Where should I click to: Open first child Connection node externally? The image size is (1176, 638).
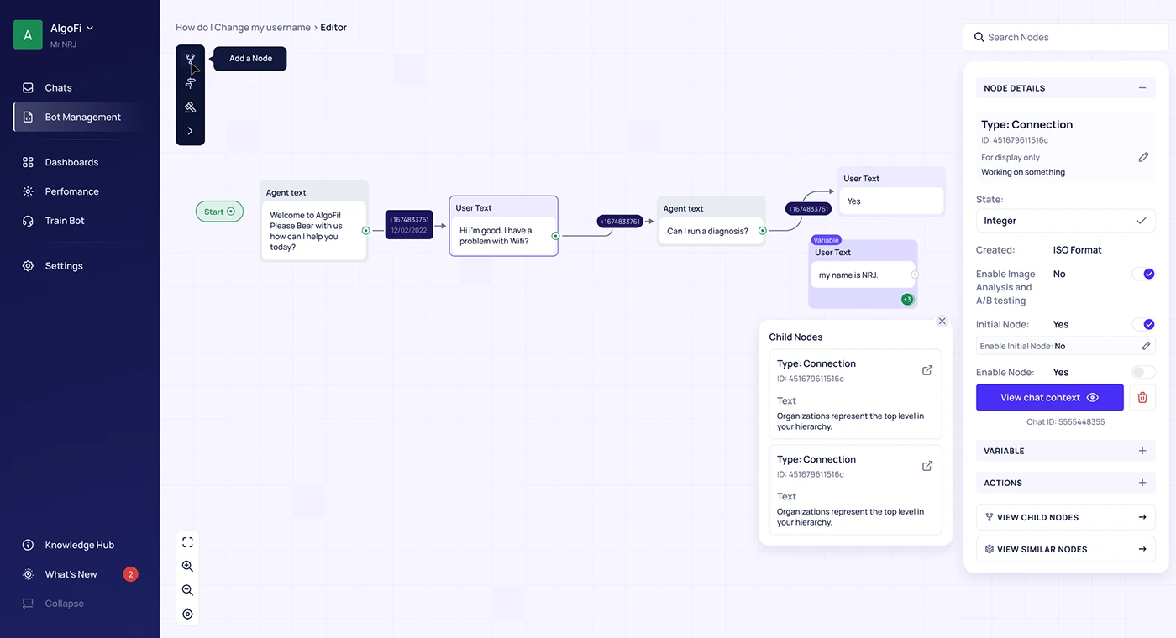tap(927, 370)
